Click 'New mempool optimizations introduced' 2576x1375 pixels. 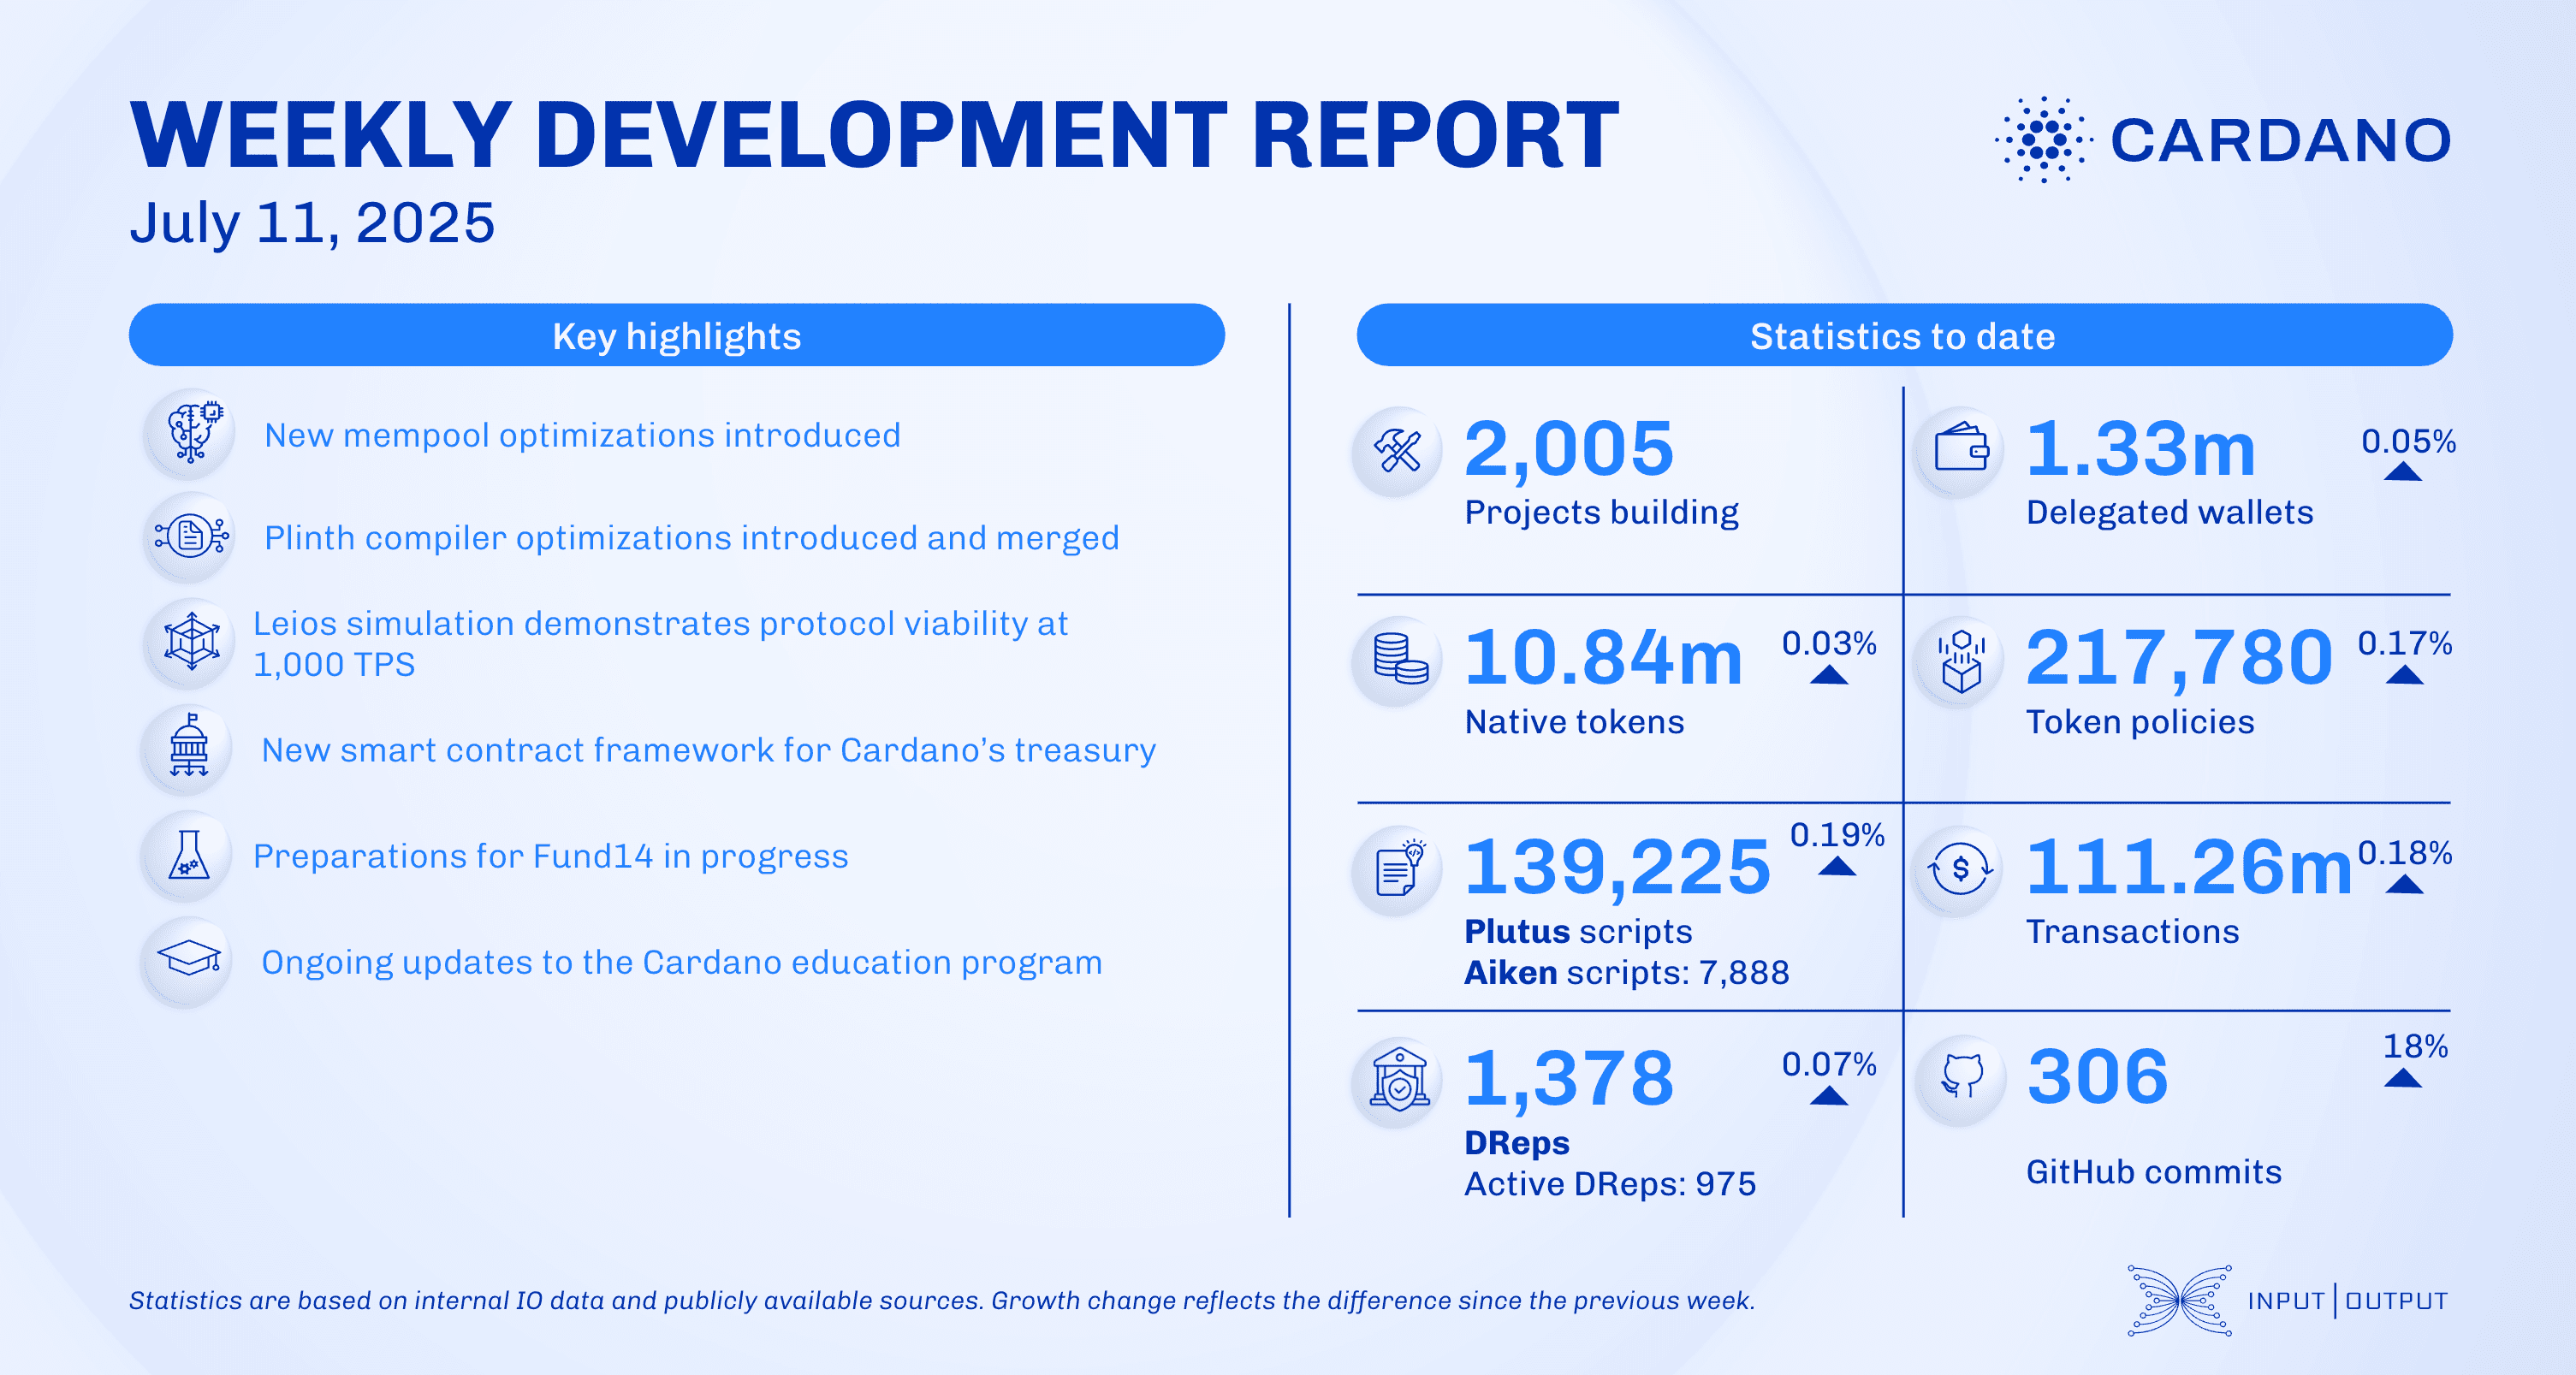(582, 436)
